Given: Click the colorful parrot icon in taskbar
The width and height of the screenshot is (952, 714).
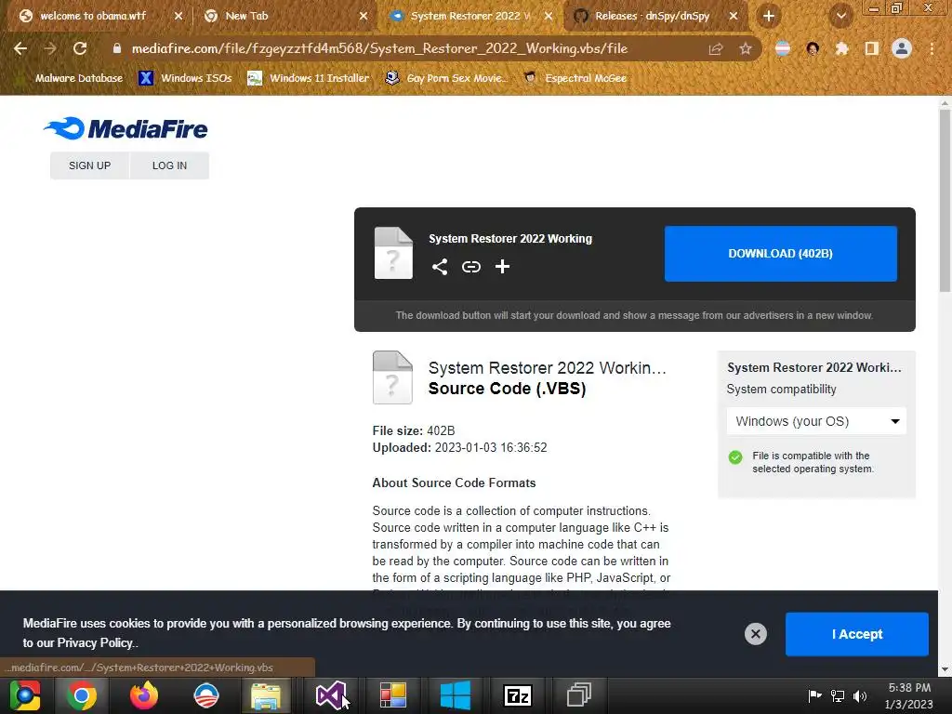Looking at the screenshot, I should (24, 694).
